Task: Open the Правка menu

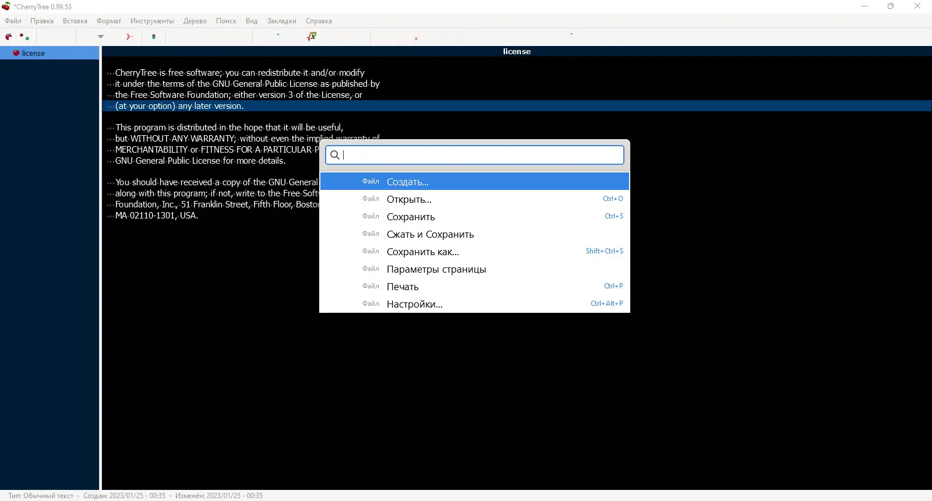Action: pos(42,21)
